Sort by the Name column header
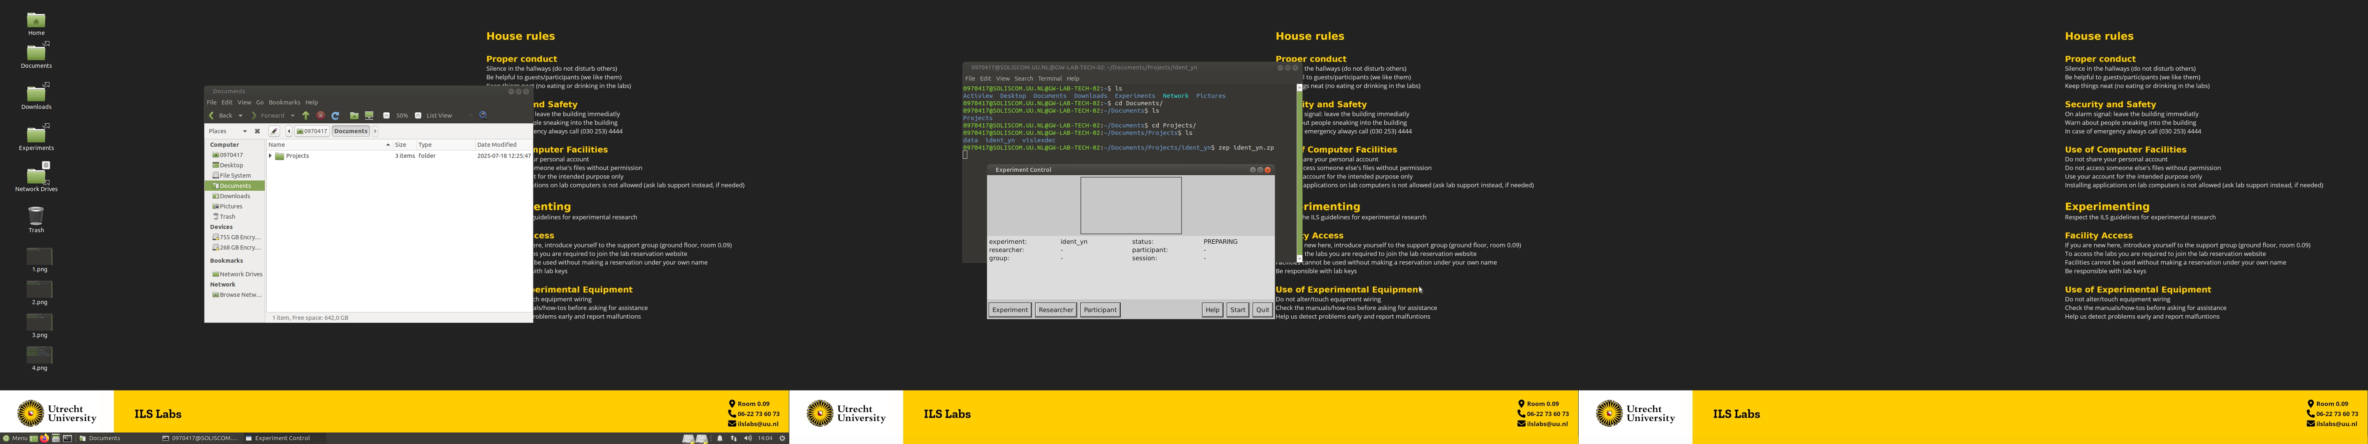Image resolution: width=2368 pixels, height=444 pixels. [330, 144]
